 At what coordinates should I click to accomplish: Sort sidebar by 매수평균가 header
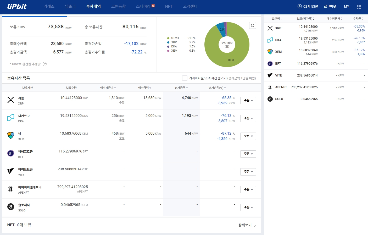point(334,19)
